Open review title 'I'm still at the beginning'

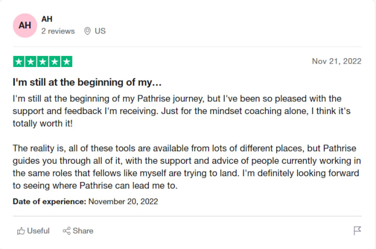[87, 82]
